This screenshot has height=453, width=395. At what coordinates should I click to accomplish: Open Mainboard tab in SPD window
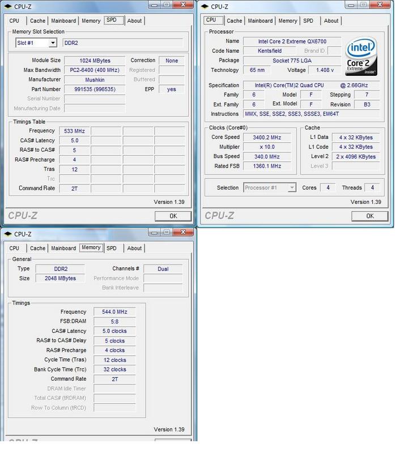[x=63, y=21]
